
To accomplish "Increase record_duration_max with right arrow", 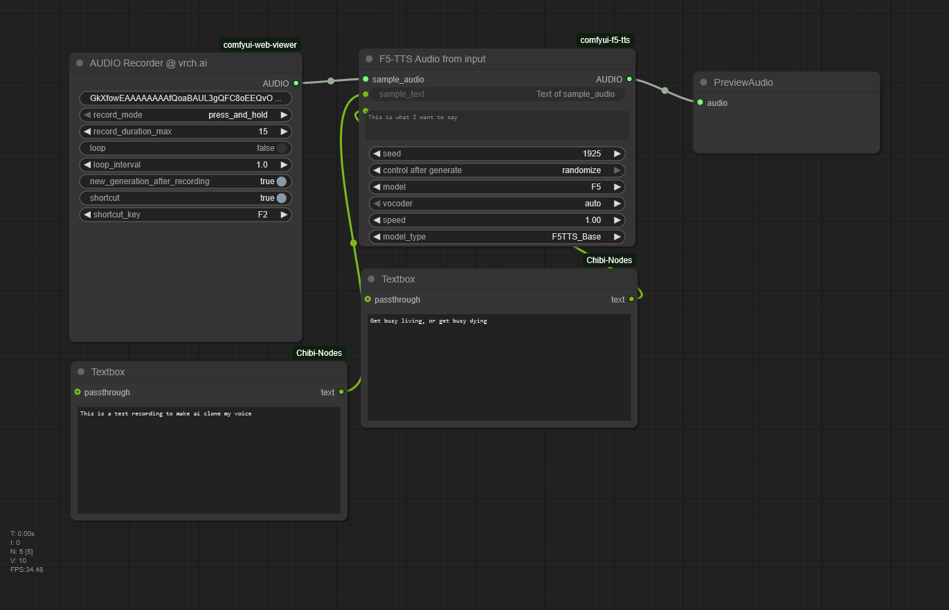I will click(284, 132).
